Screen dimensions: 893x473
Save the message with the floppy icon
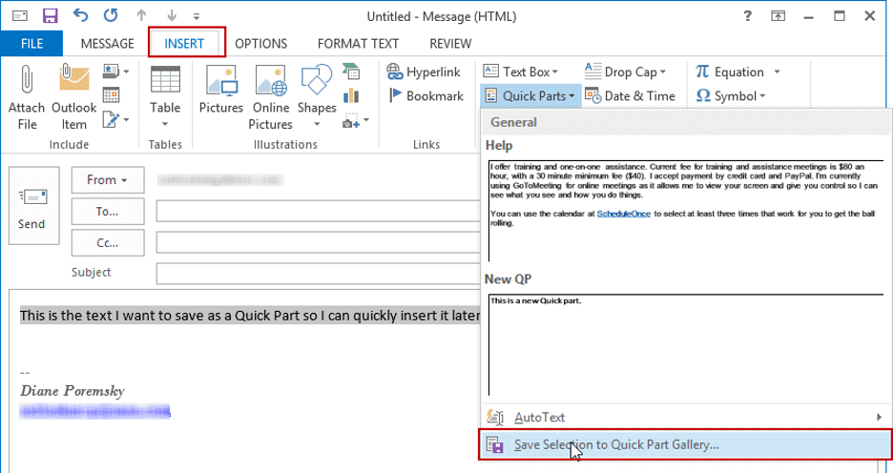(51, 16)
